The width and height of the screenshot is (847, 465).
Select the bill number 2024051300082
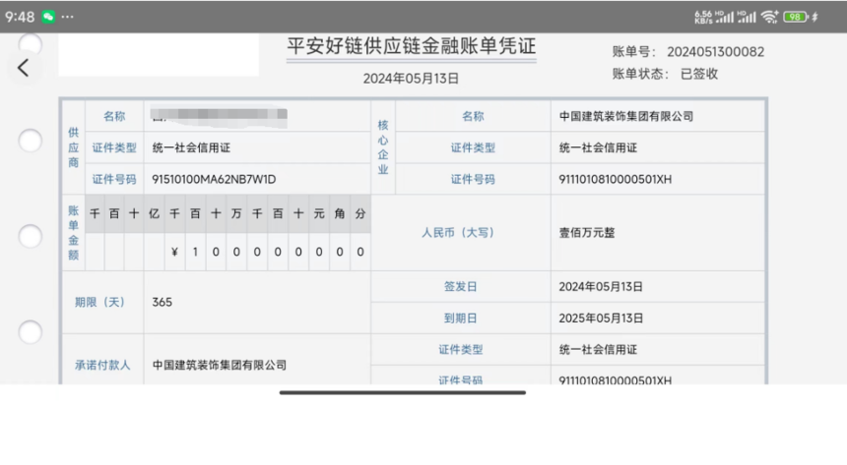click(715, 52)
